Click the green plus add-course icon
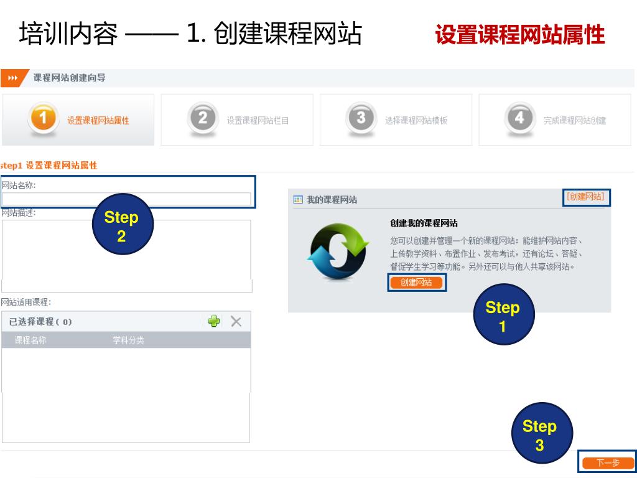 214,321
